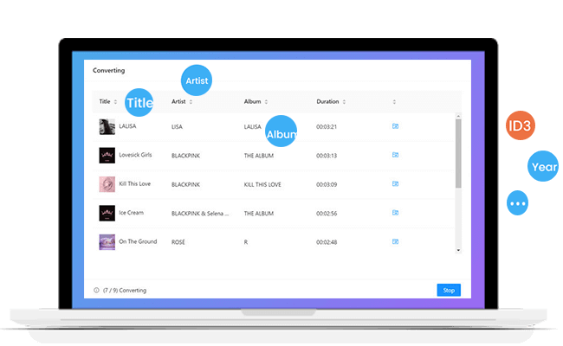Select the LALISA album cover thumbnail

pos(107,126)
